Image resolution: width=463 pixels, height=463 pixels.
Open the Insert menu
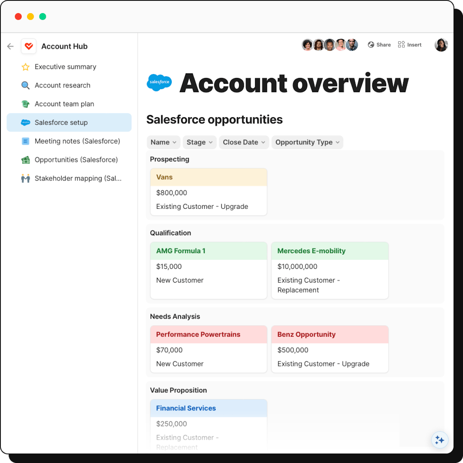coord(410,45)
